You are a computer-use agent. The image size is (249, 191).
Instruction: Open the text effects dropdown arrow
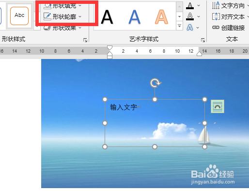[198, 28]
